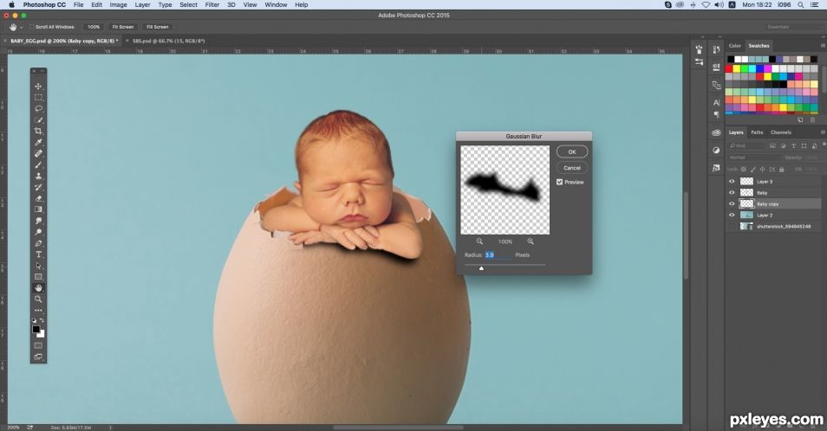
Task: Open the Window menu
Action: click(276, 4)
